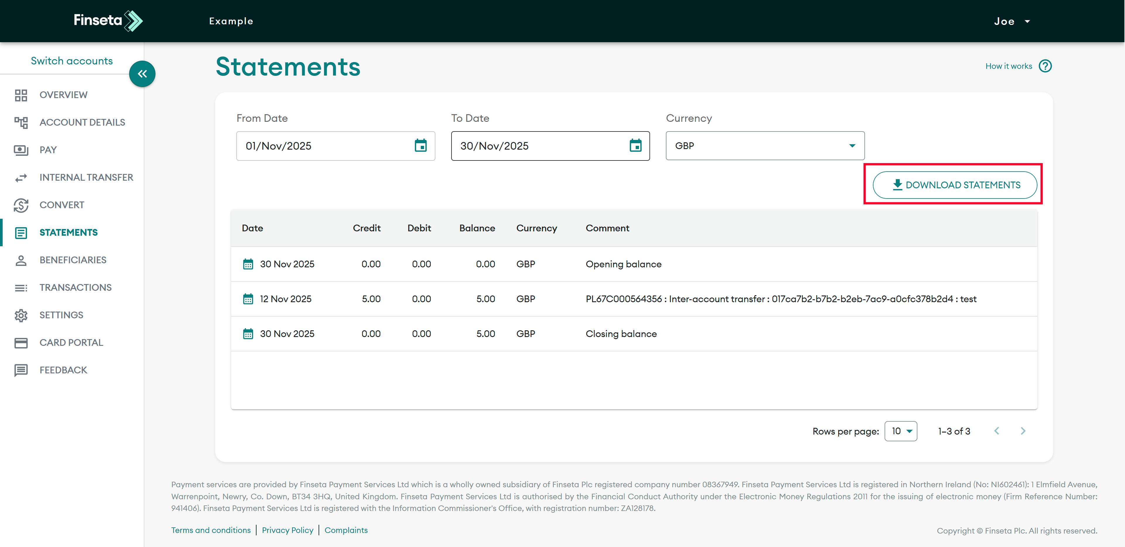Open the From Date calendar picker icon
The height and width of the screenshot is (547, 1125).
tap(420, 146)
